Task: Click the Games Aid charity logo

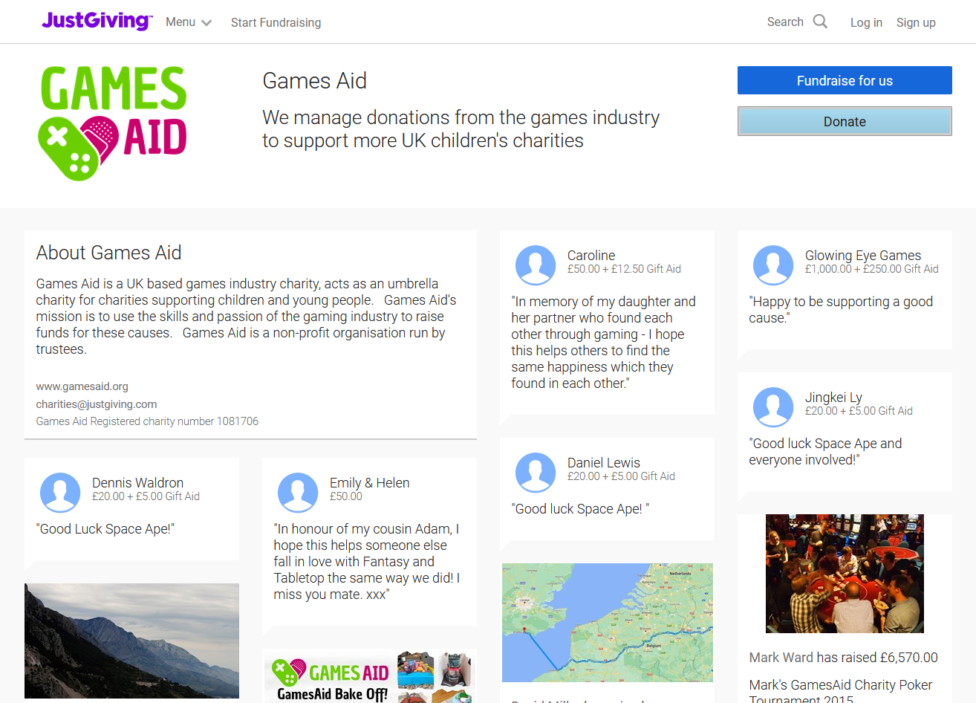Action: tap(113, 123)
